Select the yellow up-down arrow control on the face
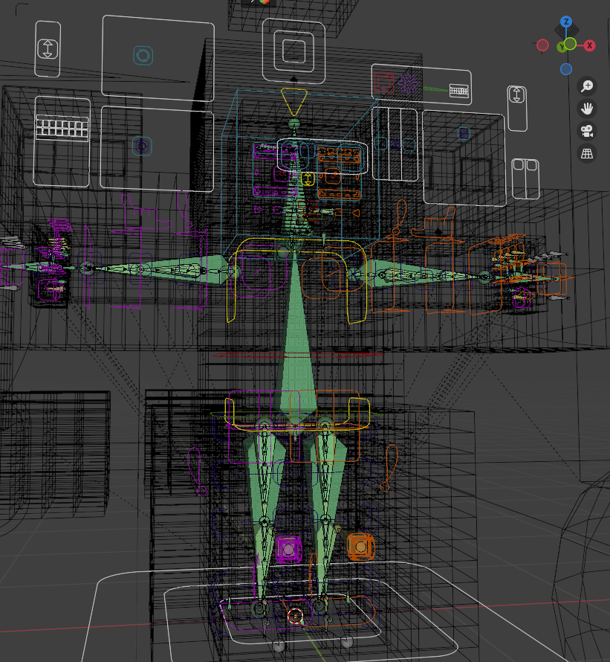This screenshot has height=662, width=610. tap(308, 179)
